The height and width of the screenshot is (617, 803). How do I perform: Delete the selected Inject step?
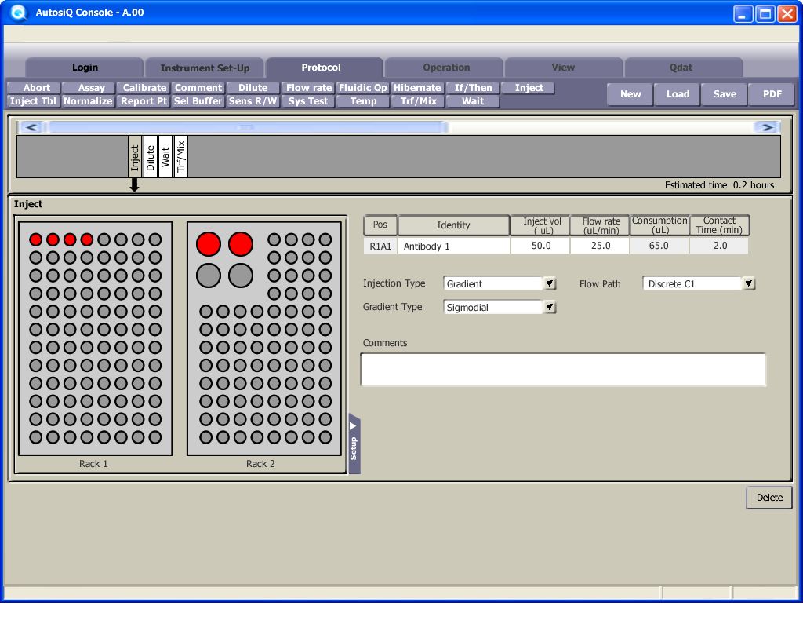pyautogui.click(x=769, y=498)
